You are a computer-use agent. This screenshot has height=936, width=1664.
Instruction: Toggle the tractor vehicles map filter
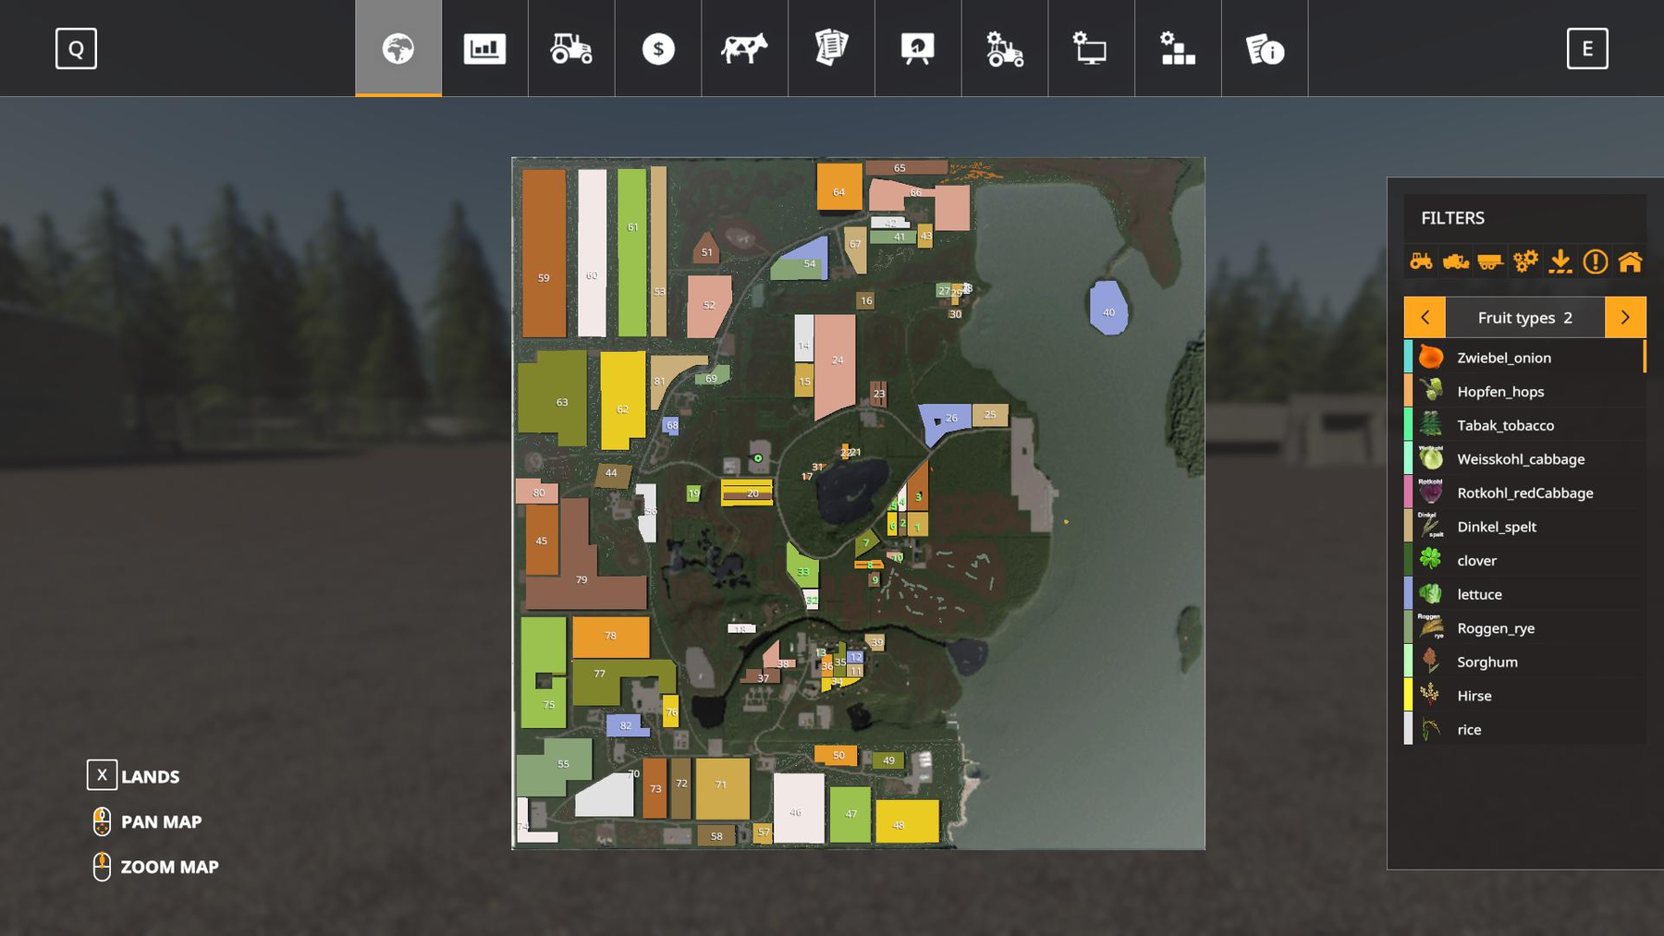pyautogui.click(x=1421, y=261)
